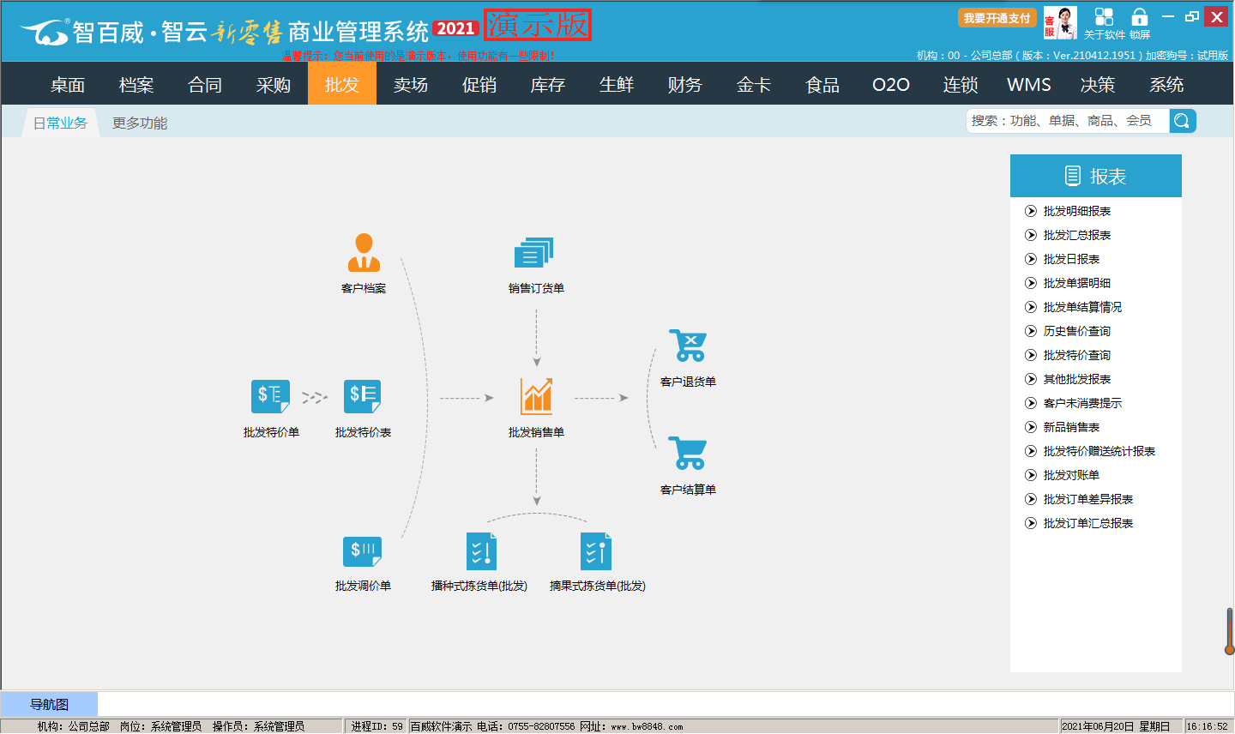The height and width of the screenshot is (734, 1235).
Task: Open the 销售订货单 sales order icon
Action: 535,254
